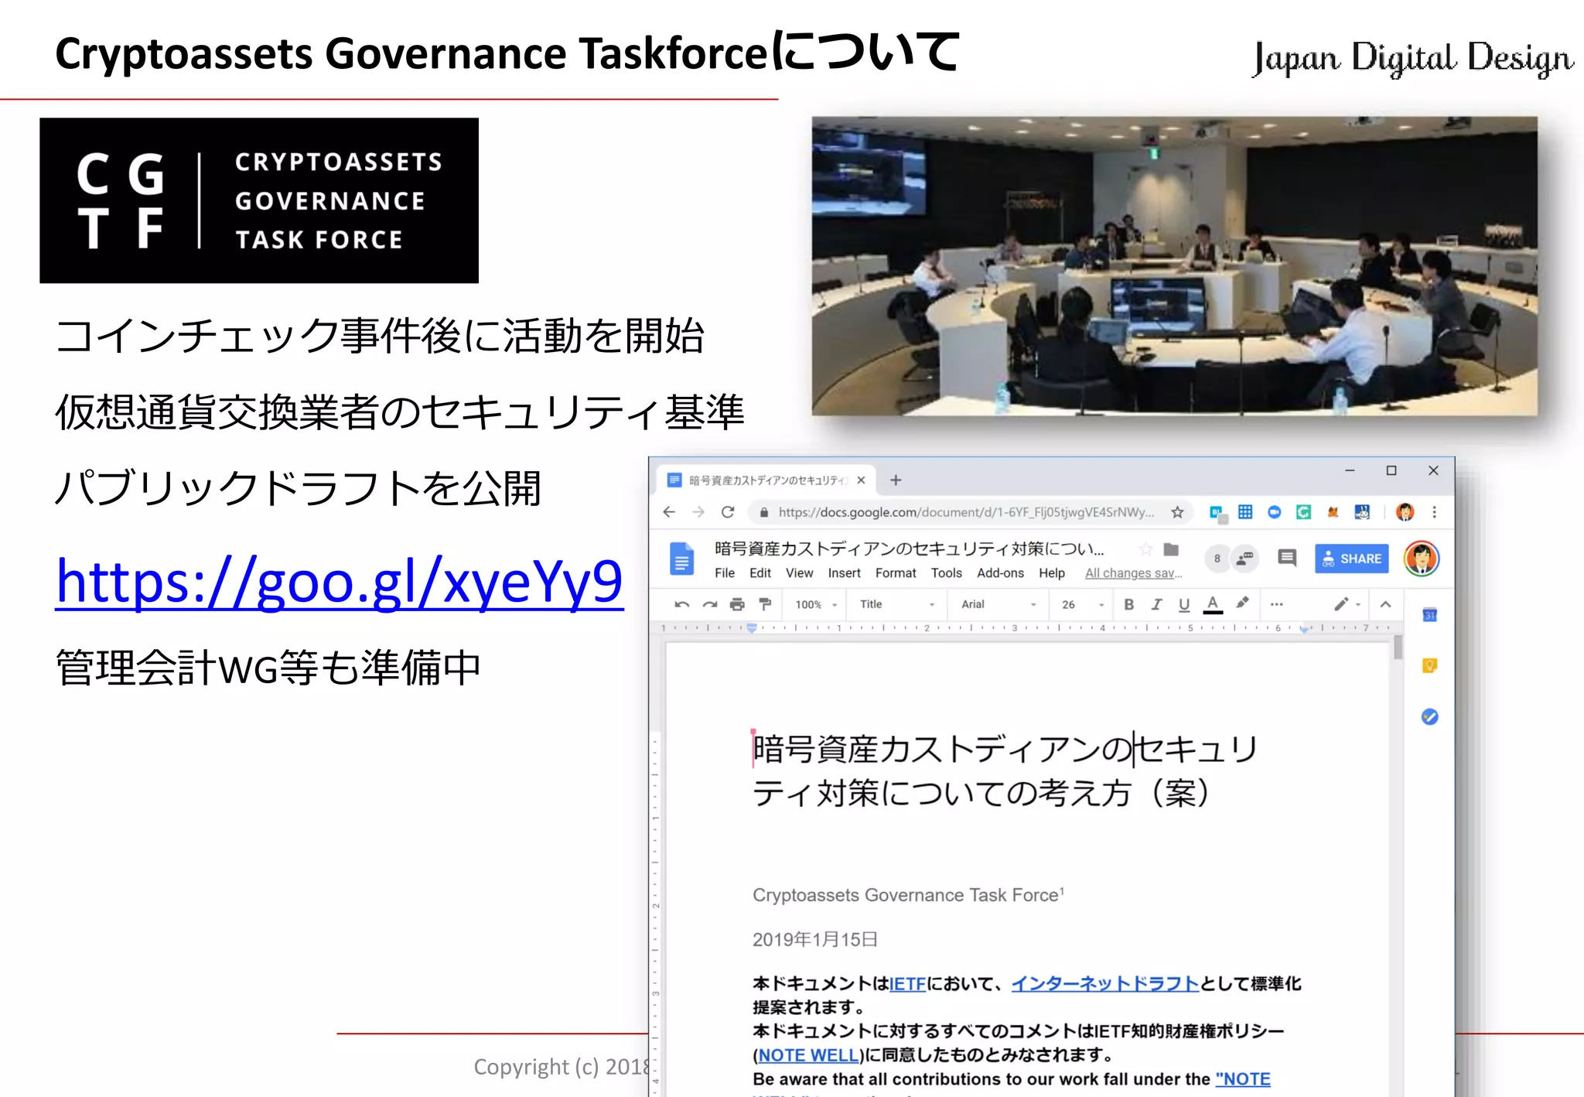
Task: Click the blue SHARE button
Action: (1351, 559)
